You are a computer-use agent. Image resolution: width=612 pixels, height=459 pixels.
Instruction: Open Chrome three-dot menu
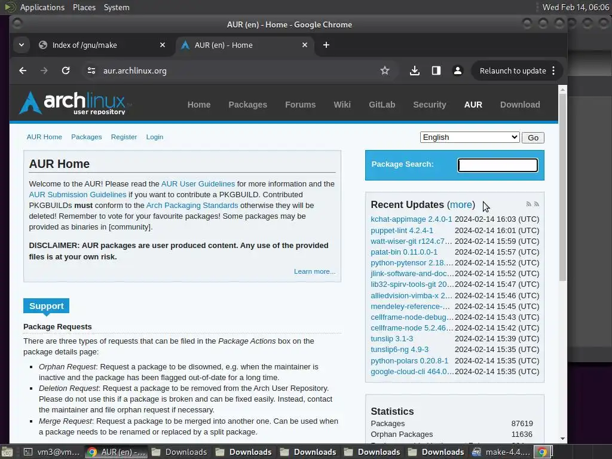click(553, 71)
